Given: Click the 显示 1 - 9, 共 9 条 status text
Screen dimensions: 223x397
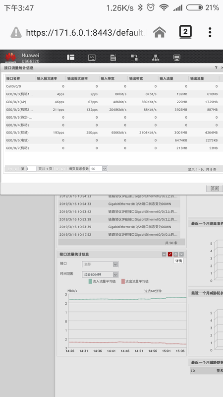Looking at the screenshot, I should 202,169.
